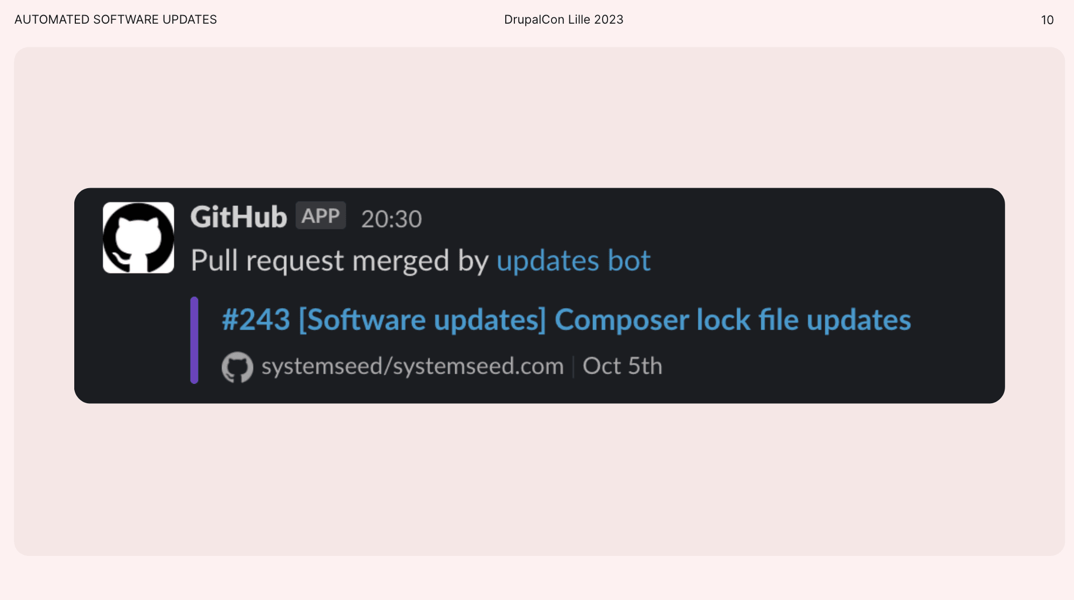Click the AUTOMATED SOFTWARE UPDATES header

coord(116,20)
